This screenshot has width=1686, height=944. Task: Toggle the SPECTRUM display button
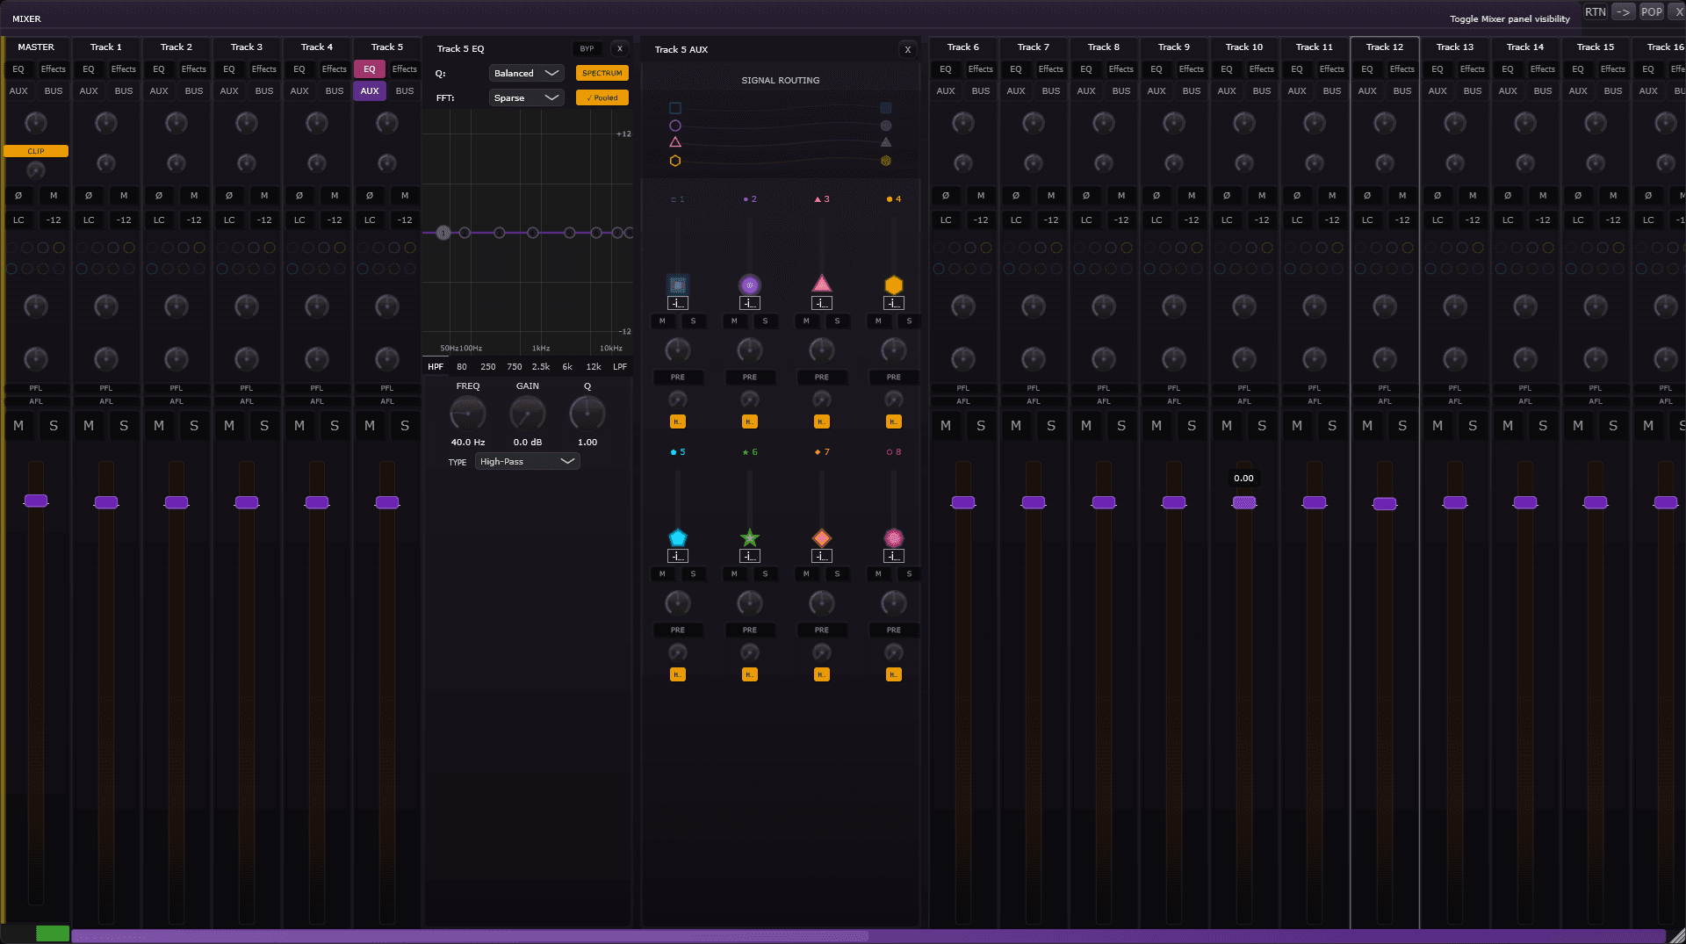pos(602,73)
